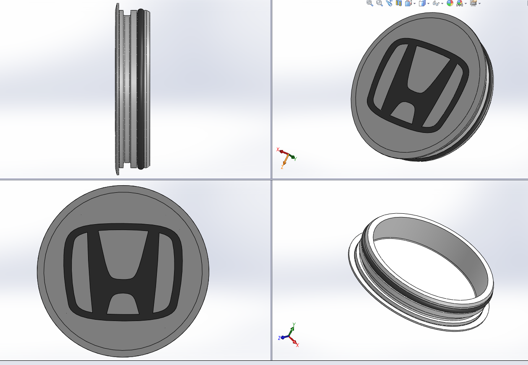Expand the Display Style dropdown arrow
This screenshot has height=365, width=528.
(x=428, y=4)
